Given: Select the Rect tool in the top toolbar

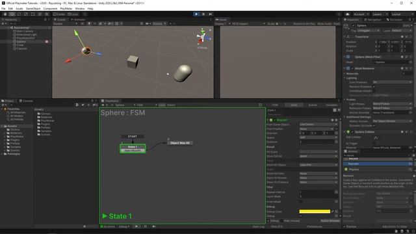Looking at the screenshot, I should pyautogui.click(x=32, y=14).
